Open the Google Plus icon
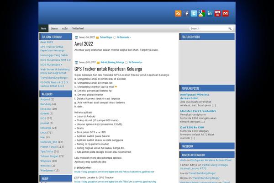Viewport: 274px width, 183px height. pyautogui.click(x=202, y=13)
